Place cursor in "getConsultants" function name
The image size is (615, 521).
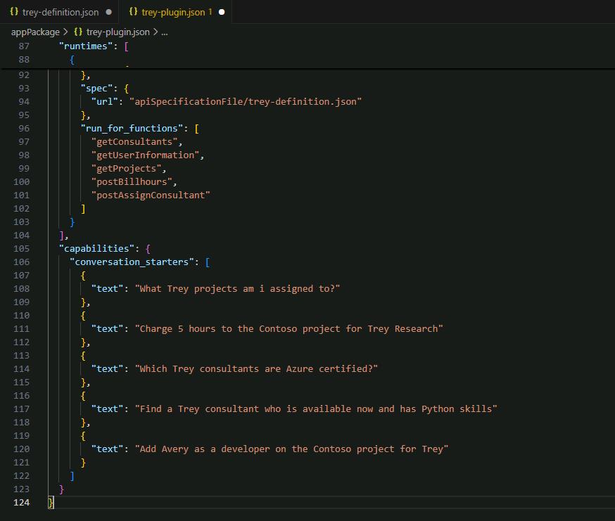tap(134, 141)
